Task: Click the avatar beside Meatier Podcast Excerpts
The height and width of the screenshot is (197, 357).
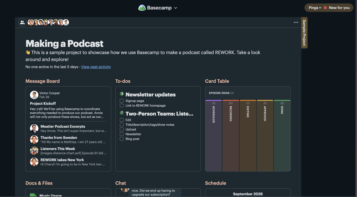Action: tap(34, 128)
